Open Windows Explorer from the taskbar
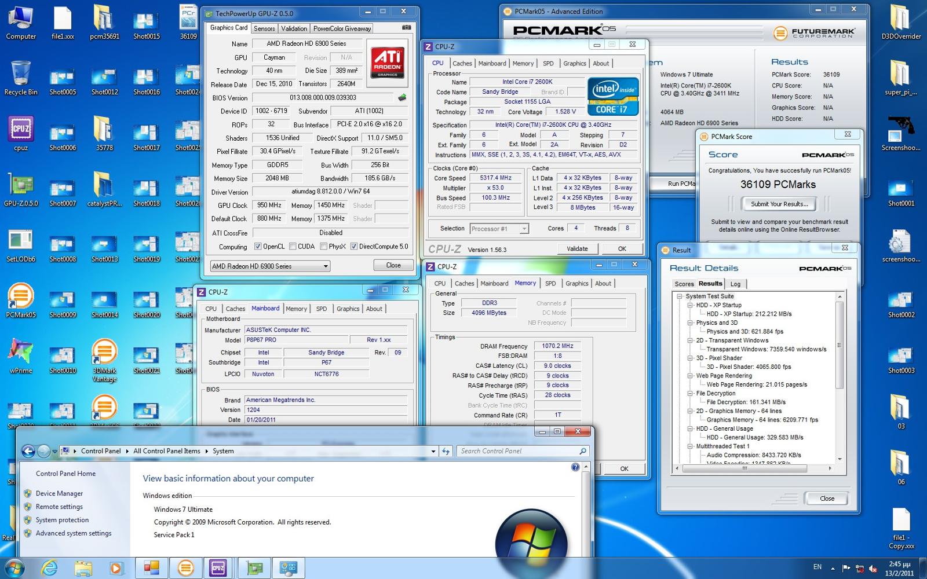927x579 pixels. (83, 568)
